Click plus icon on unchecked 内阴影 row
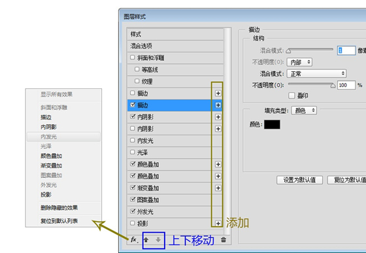 pyautogui.click(x=218, y=129)
